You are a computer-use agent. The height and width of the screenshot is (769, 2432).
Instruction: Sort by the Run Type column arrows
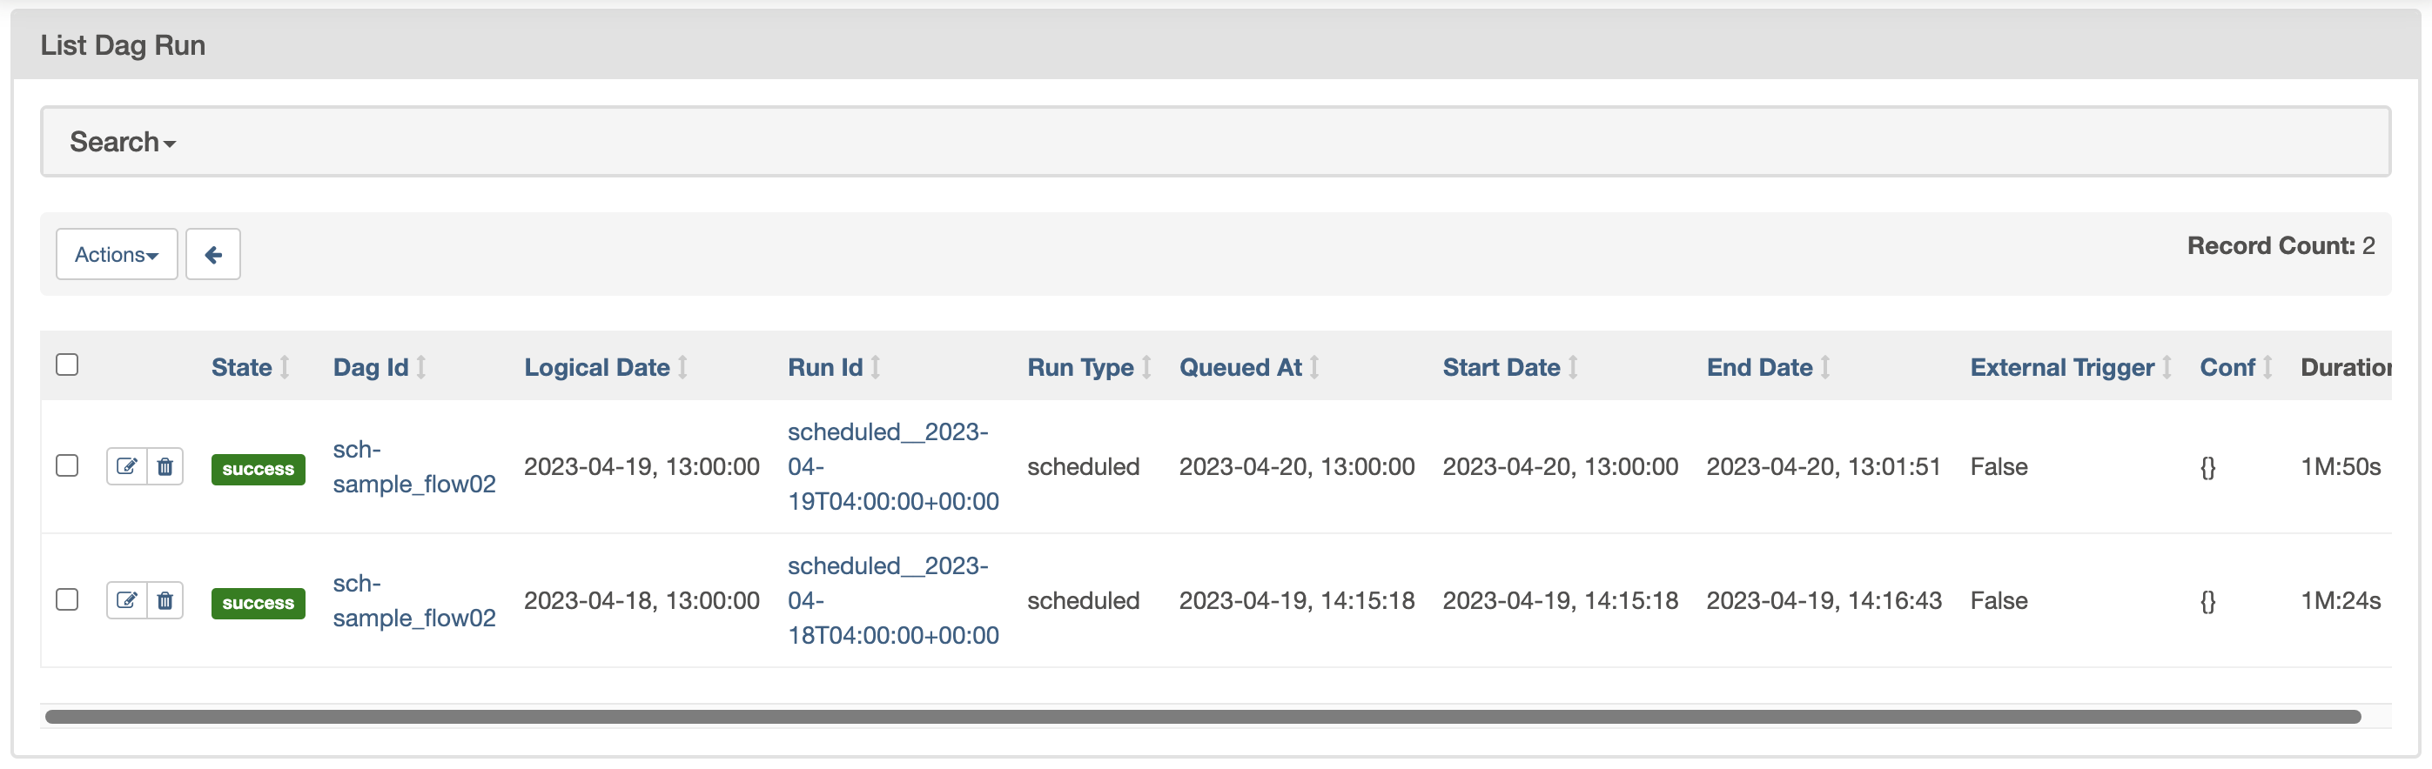tap(1146, 367)
